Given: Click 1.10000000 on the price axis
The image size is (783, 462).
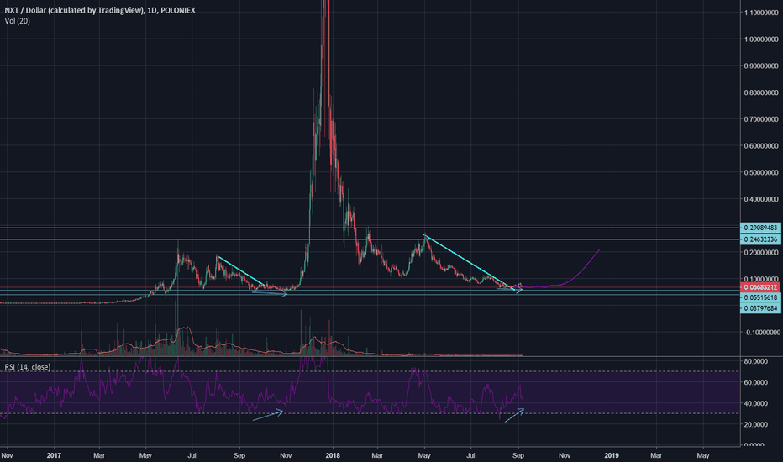Looking at the screenshot, I should pyautogui.click(x=761, y=13).
